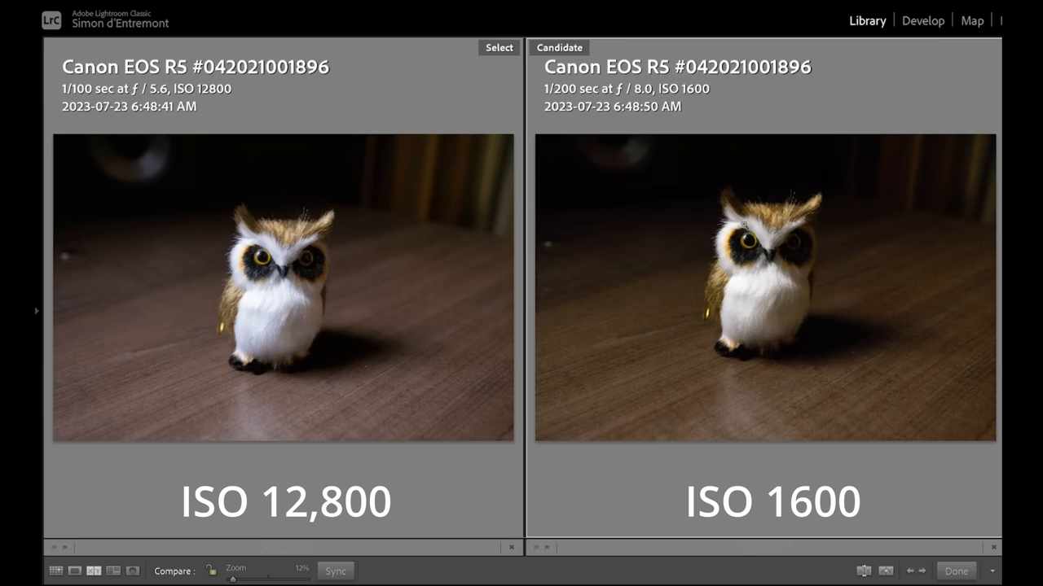Image resolution: width=1043 pixels, height=586 pixels.
Task: Collapse the left panel with the side arrow
Action: point(37,311)
